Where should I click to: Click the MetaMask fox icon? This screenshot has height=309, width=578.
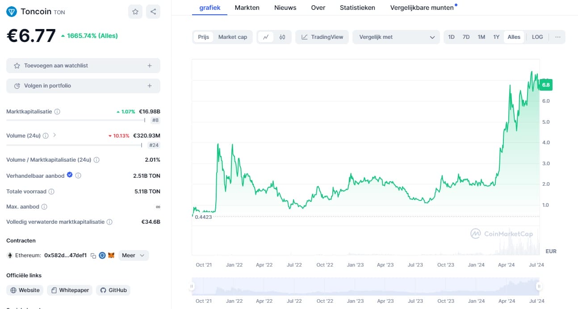point(111,255)
